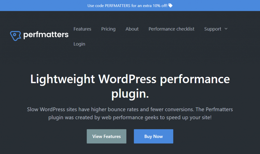
Task: Open the Support menu item
Action: coord(213,29)
